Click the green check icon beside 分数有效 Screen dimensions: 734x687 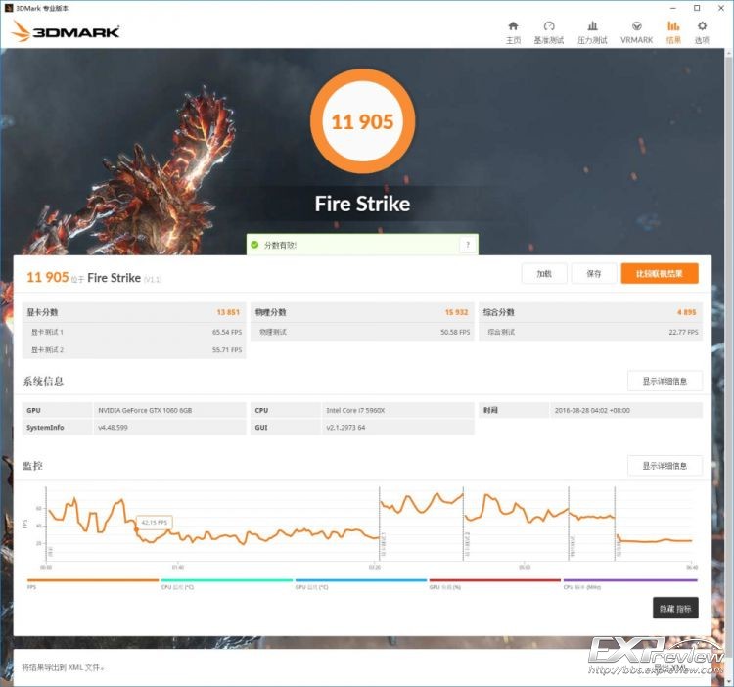tap(254, 245)
